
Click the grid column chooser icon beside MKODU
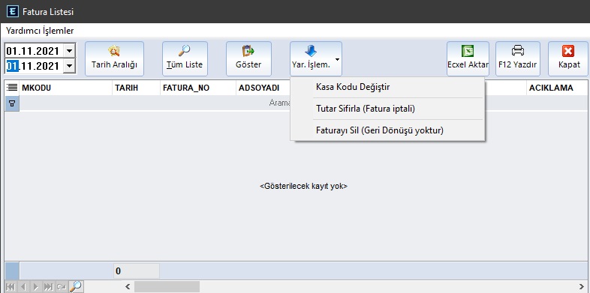pos(12,88)
